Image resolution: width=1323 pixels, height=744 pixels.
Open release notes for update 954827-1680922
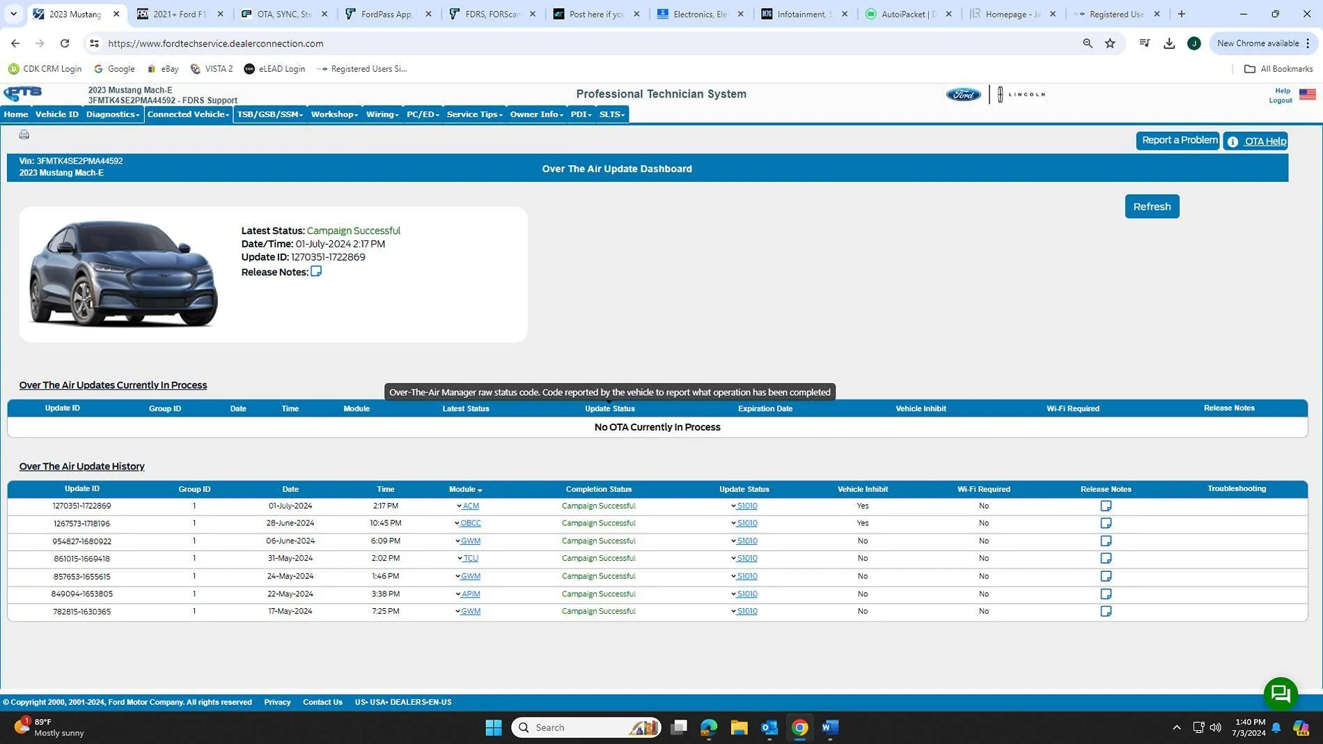[1106, 541]
